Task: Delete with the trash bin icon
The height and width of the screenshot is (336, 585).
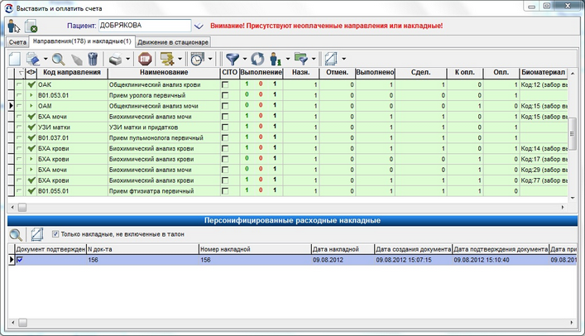Action: 93,59
